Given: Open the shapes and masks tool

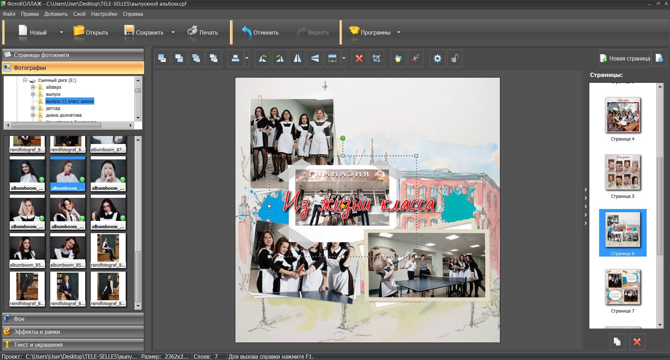Looking at the screenshot, I should (398, 58).
